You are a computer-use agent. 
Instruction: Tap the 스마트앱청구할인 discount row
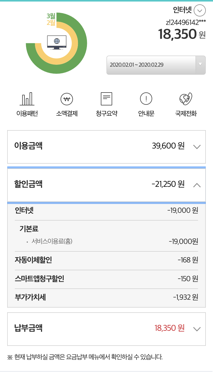pyautogui.click(x=106, y=279)
